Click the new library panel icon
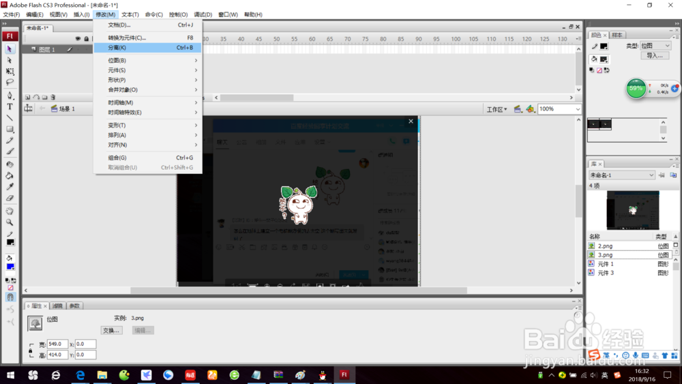Screen dimensions: 682x384 (x=673, y=175)
